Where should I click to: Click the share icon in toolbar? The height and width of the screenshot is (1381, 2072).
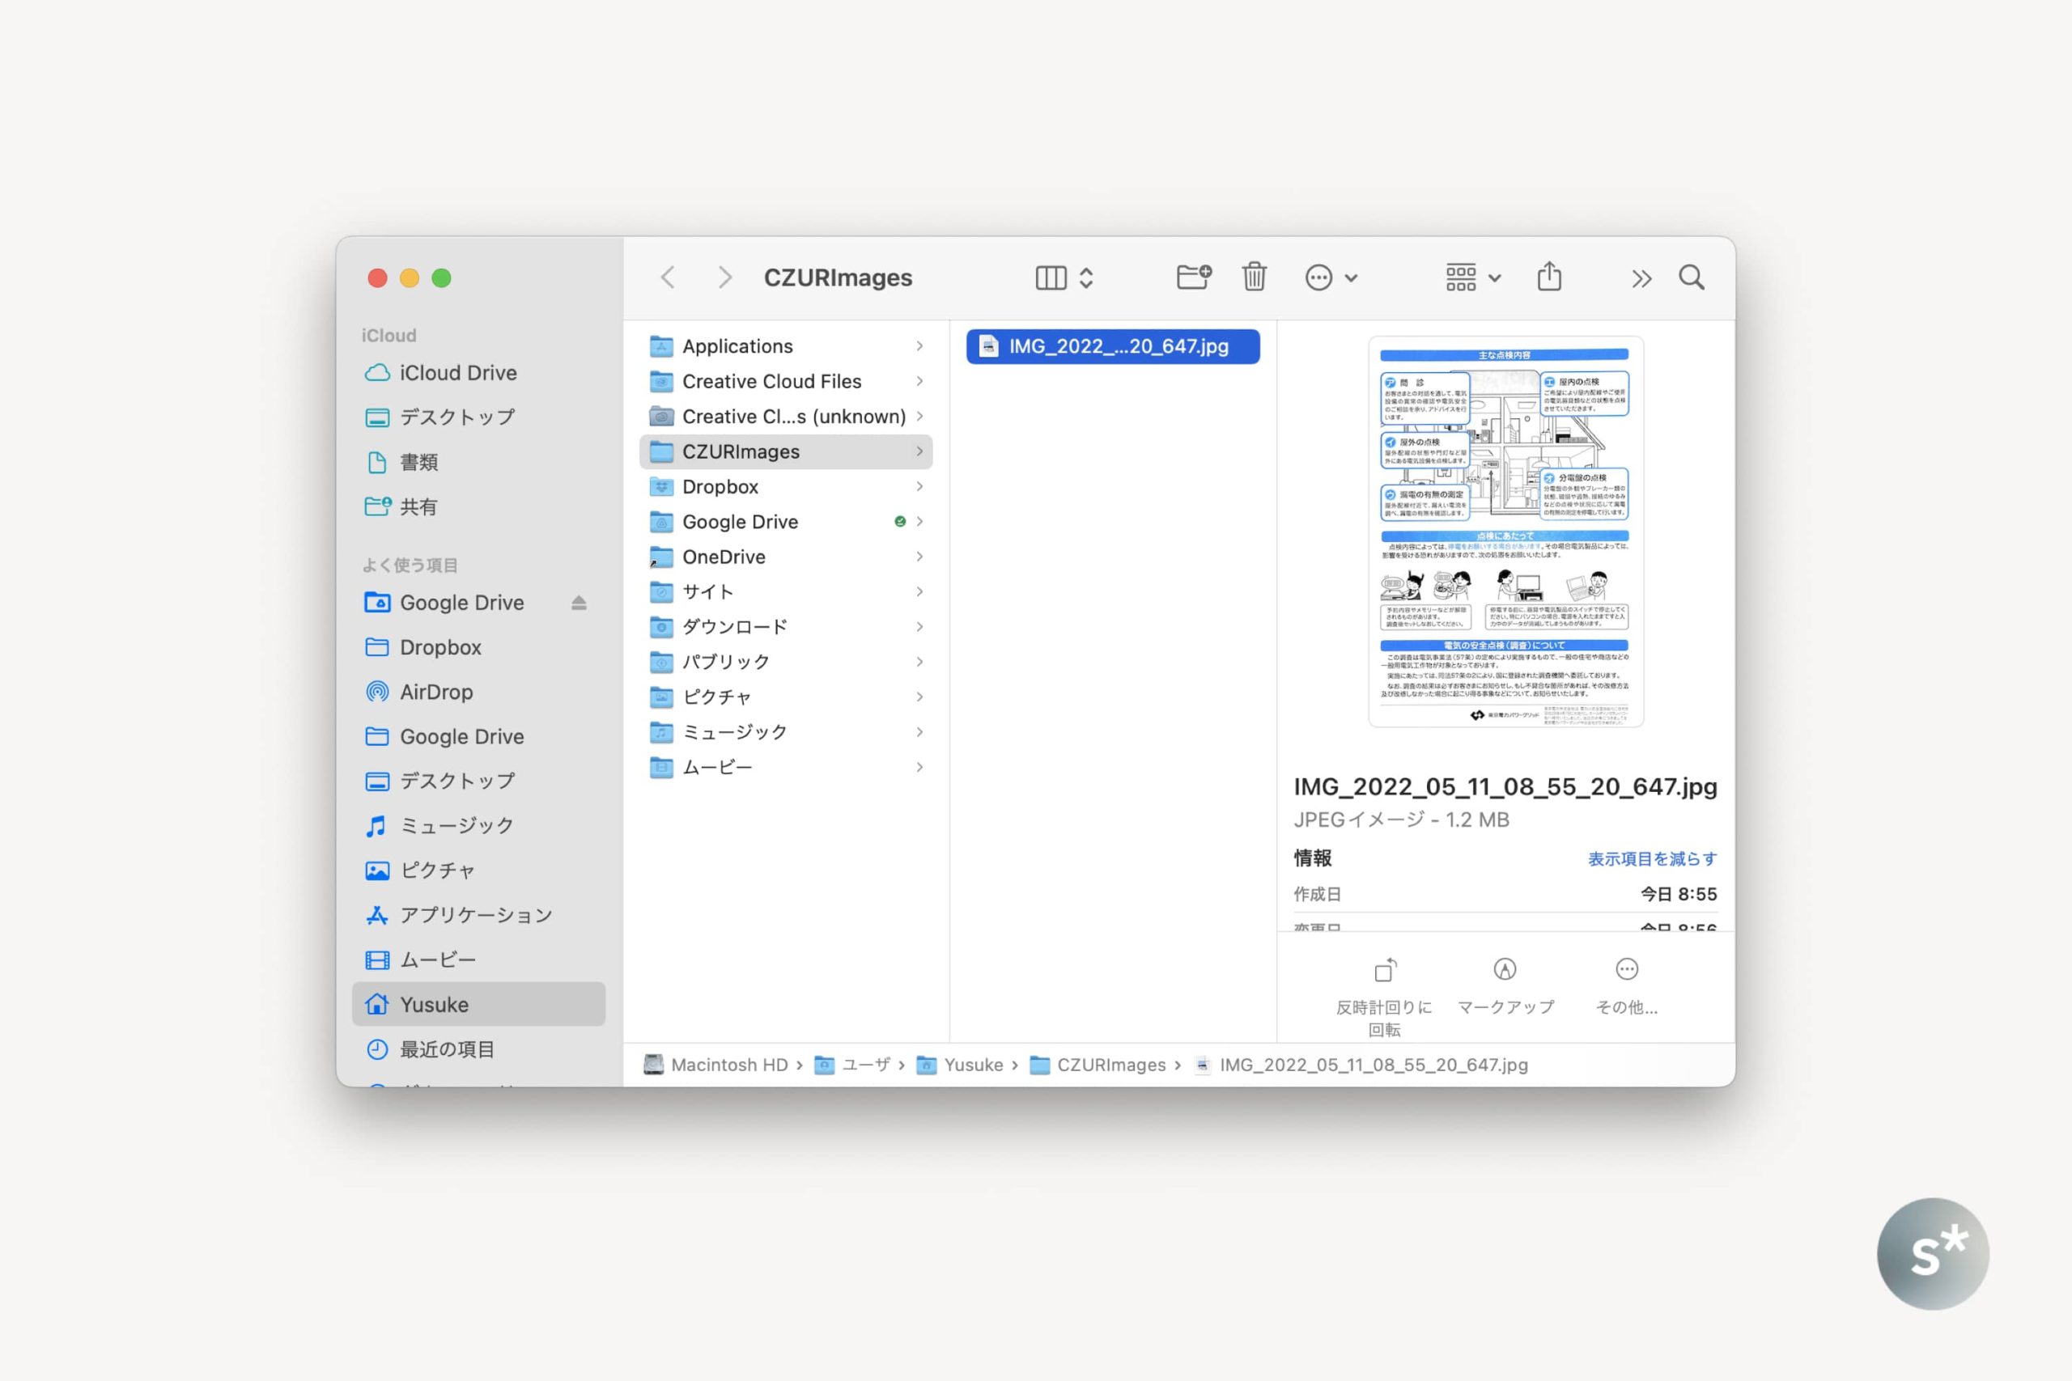coord(1548,277)
